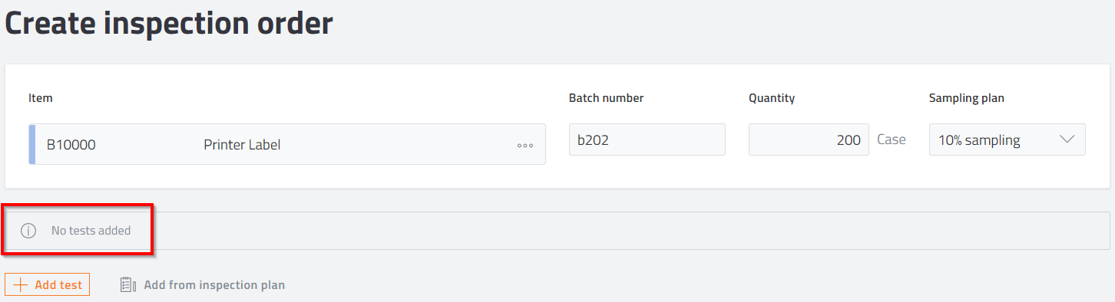Click the Sampling plan label

click(x=966, y=98)
